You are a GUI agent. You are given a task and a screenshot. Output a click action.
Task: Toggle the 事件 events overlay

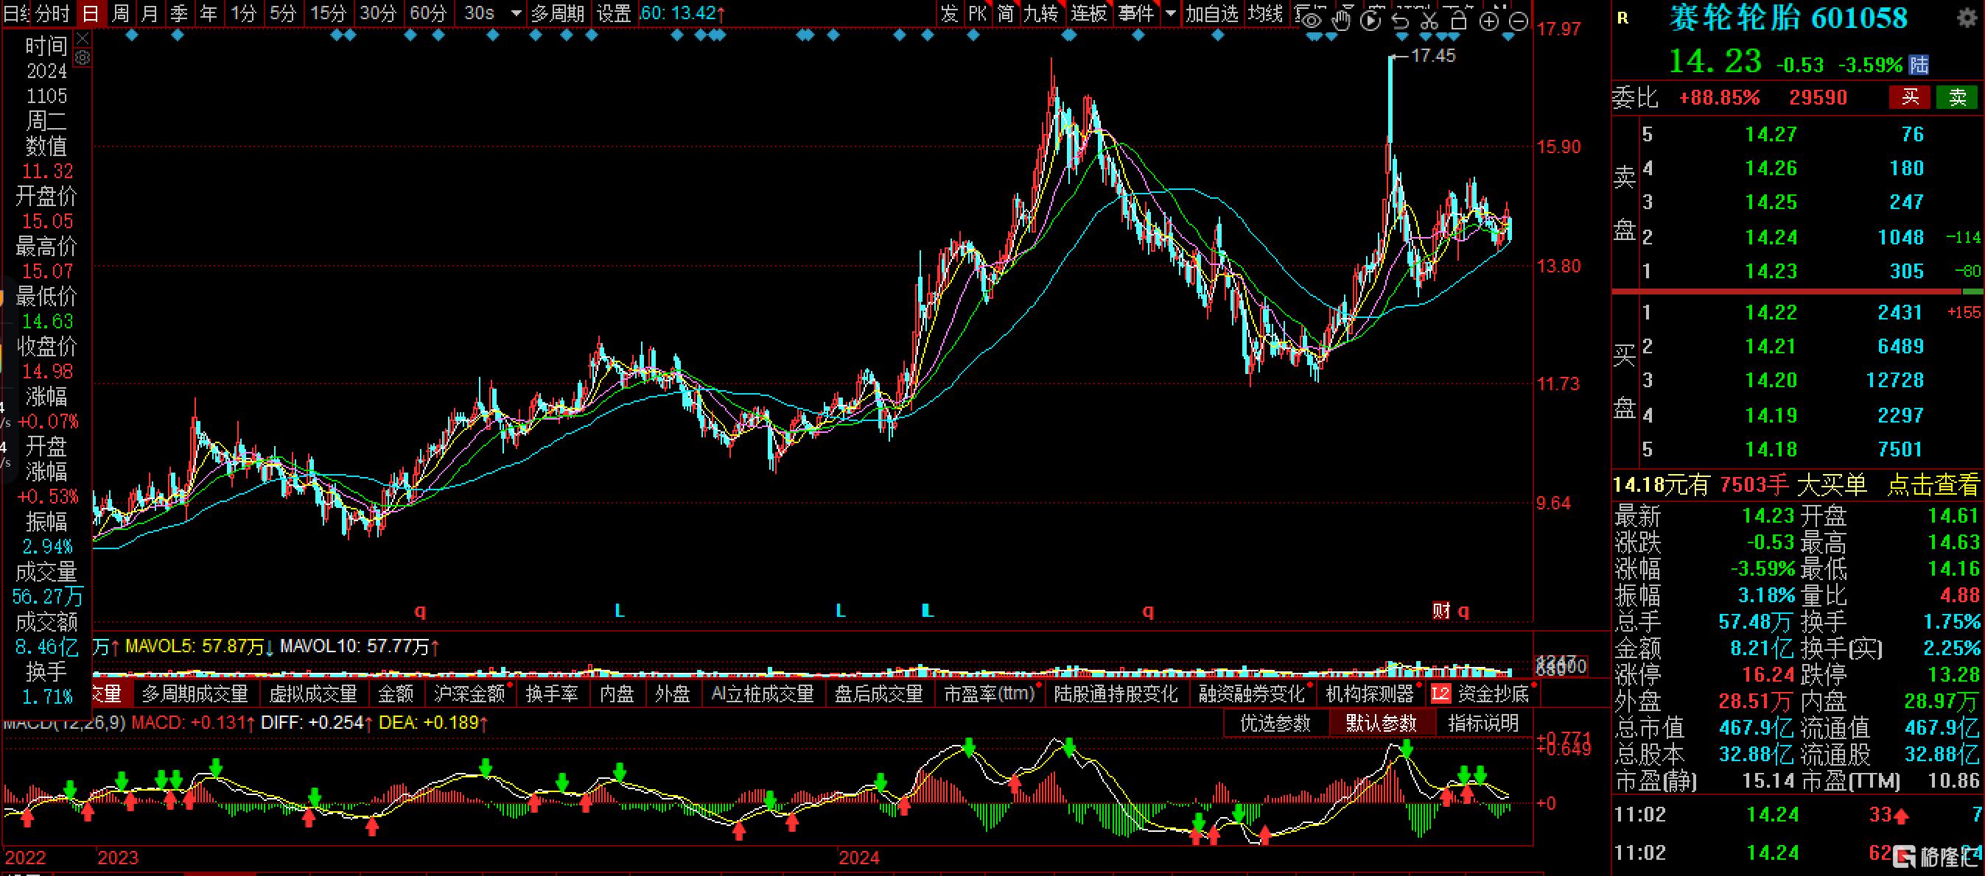pos(1137,13)
